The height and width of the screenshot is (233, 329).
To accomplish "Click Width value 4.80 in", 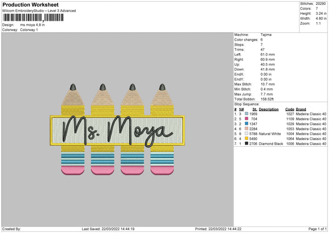I will click(x=321, y=19).
